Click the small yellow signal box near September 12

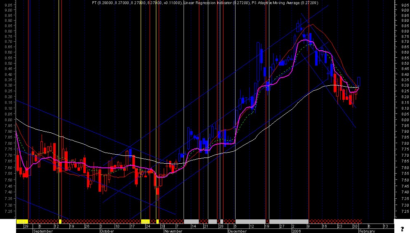click(x=60, y=221)
